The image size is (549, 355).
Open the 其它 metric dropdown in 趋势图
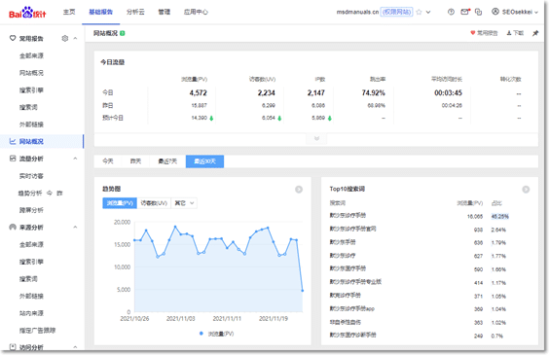click(x=184, y=203)
